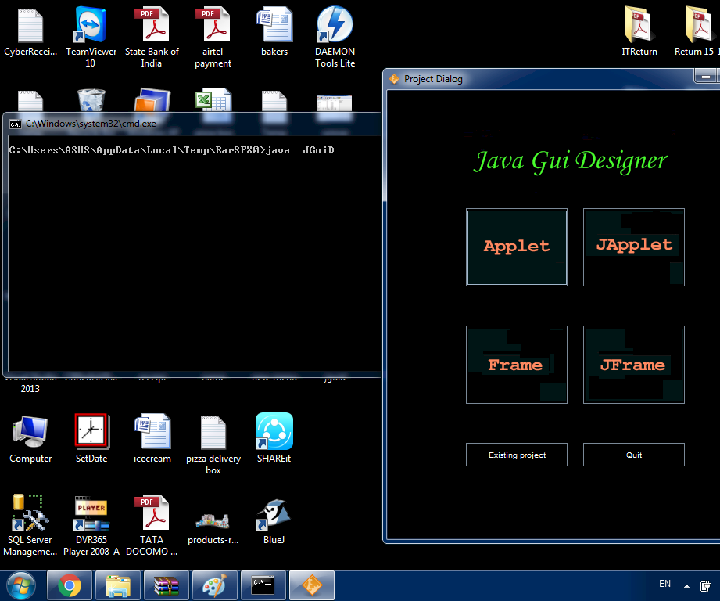The image size is (720, 601).
Task: Quit the Java Gui Designer dialog
Action: click(633, 455)
